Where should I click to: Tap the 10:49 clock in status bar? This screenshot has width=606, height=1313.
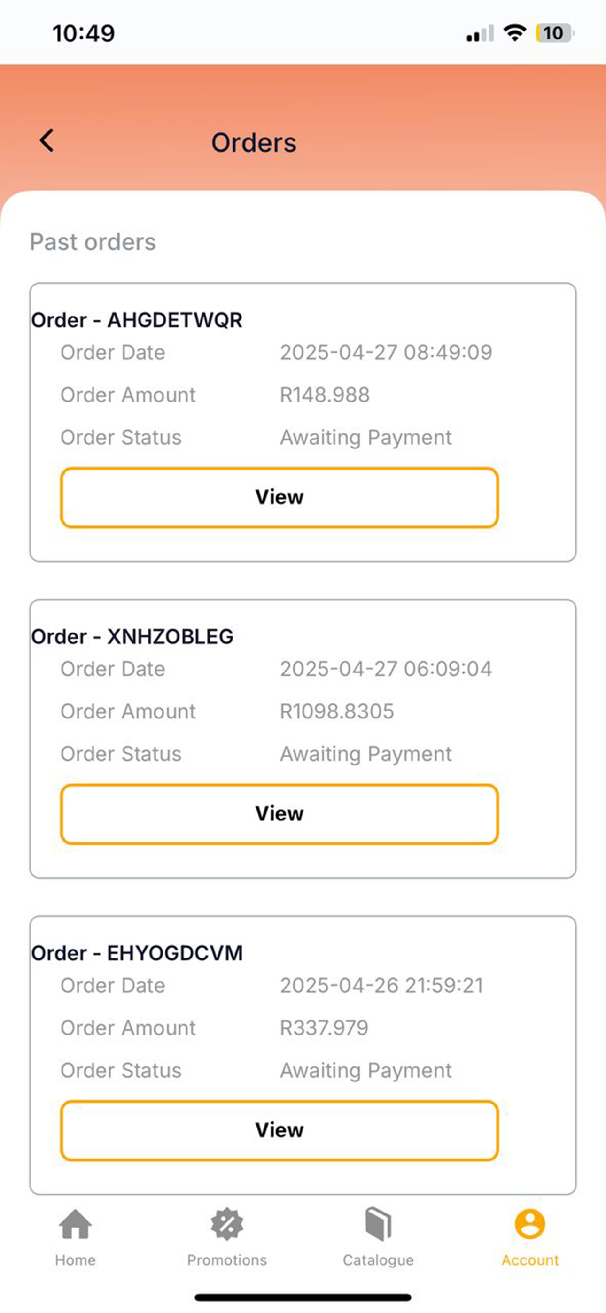pyautogui.click(x=84, y=34)
